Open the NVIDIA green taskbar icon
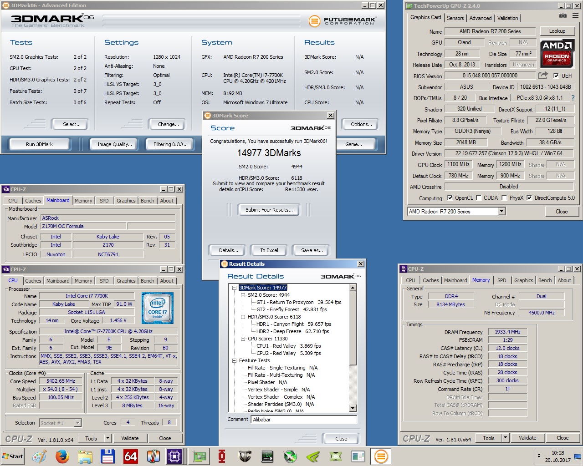 [313, 456]
